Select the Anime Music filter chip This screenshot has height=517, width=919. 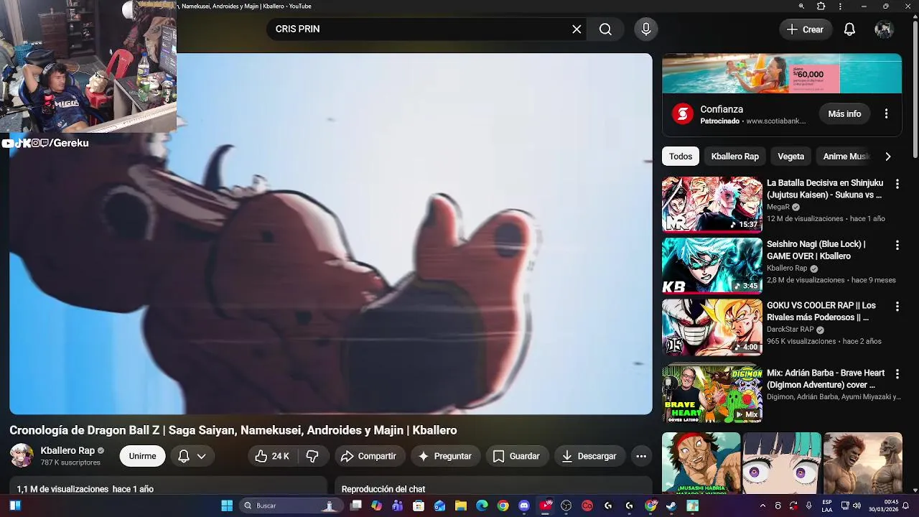846,157
